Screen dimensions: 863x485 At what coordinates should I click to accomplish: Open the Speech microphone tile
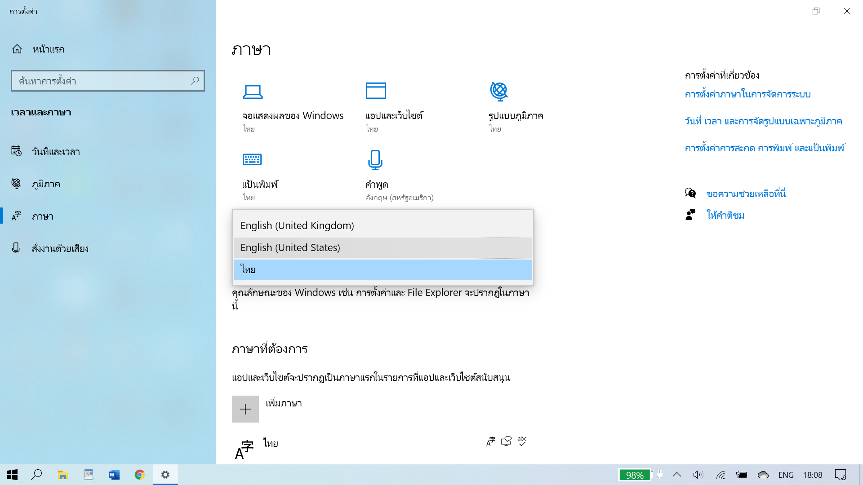400,176
